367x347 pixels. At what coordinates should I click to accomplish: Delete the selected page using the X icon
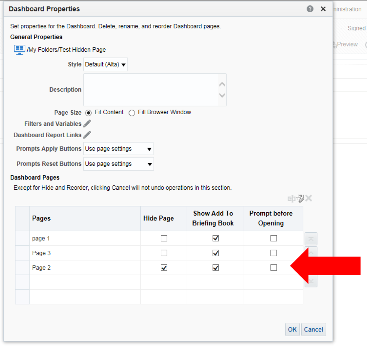(308, 198)
